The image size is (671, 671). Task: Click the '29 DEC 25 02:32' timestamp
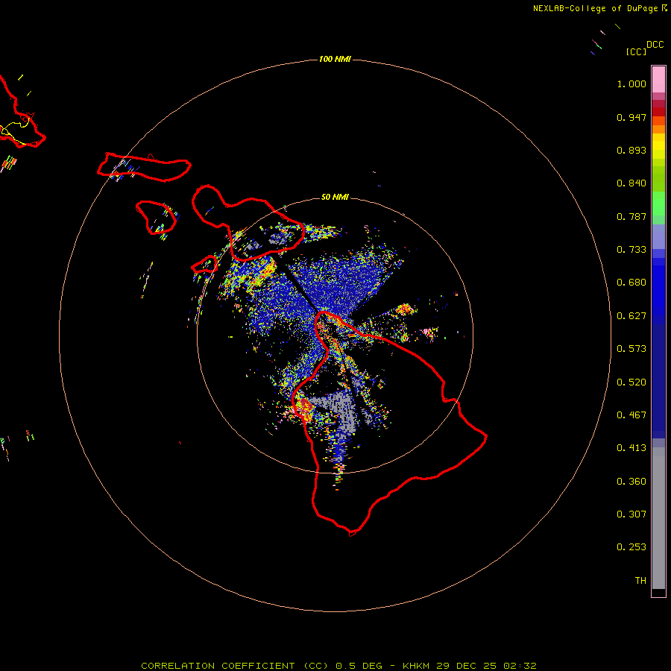[x=486, y=666]
